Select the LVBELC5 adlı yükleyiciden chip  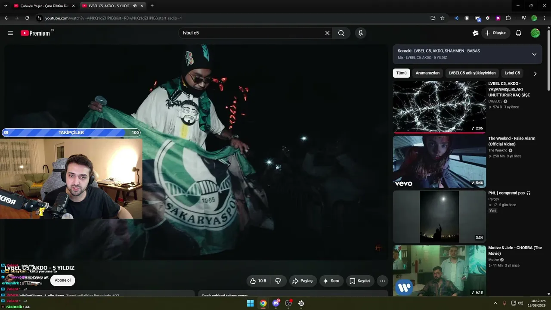[472, 73]
